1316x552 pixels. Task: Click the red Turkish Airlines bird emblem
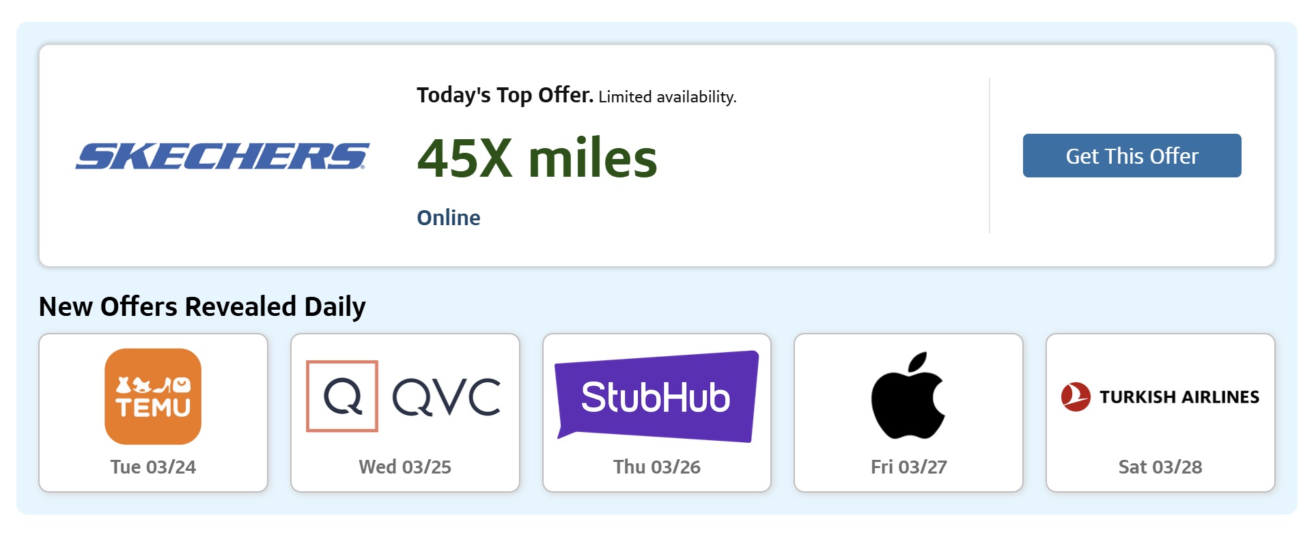(x=1076, y=397)
